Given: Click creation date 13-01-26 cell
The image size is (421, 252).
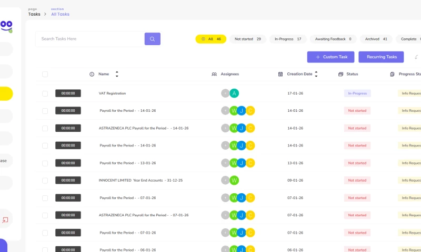Looking at the screenshot, I should (295, 163).
